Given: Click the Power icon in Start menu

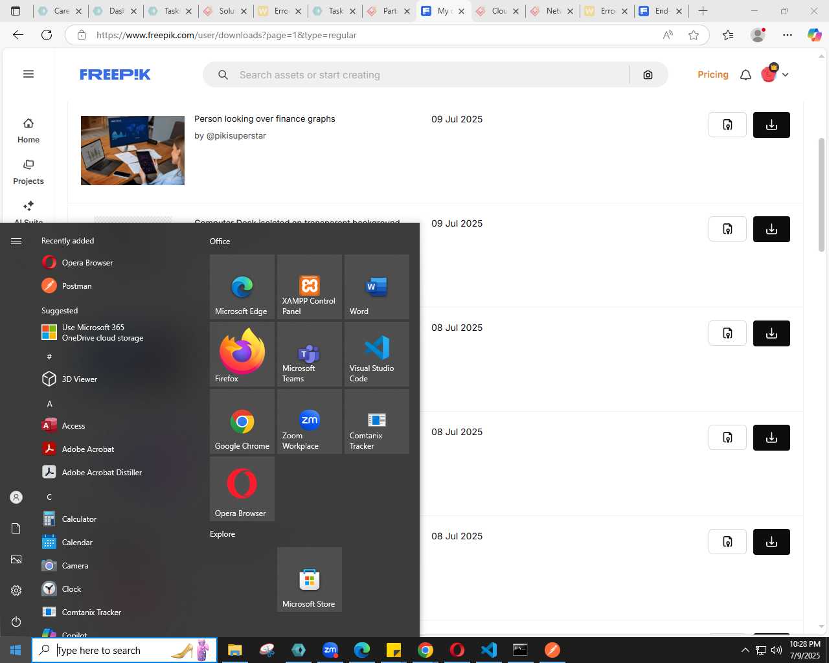Looking at the screenshot, I should (16, 622).
